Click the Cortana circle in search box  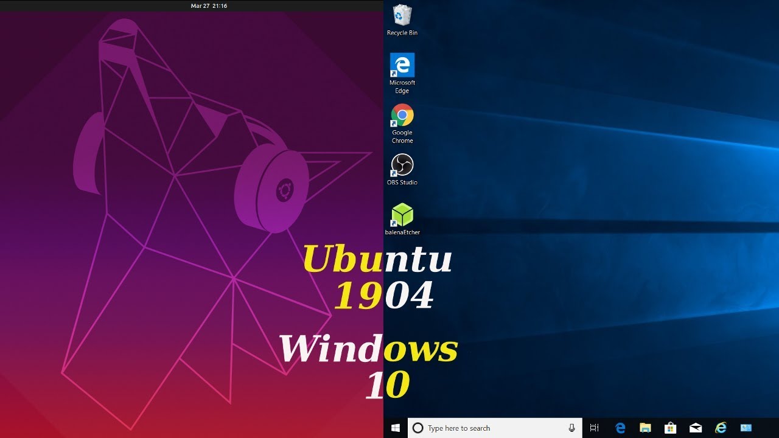[417, 428]
